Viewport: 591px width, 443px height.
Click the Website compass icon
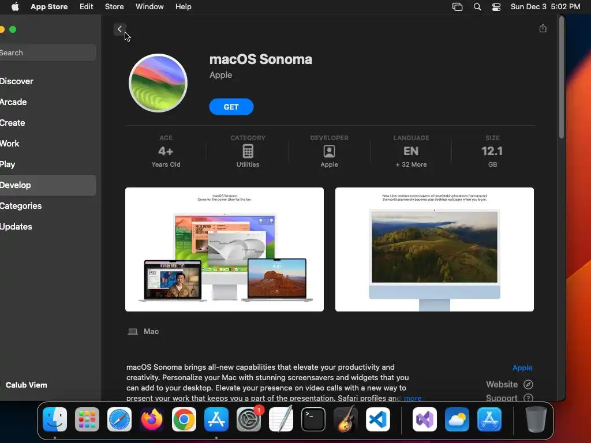[x=528, y=384]
